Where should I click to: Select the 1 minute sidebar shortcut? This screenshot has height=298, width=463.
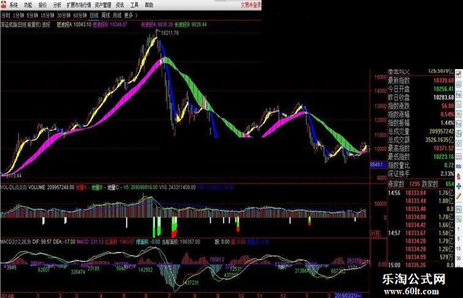coord(459,229)
